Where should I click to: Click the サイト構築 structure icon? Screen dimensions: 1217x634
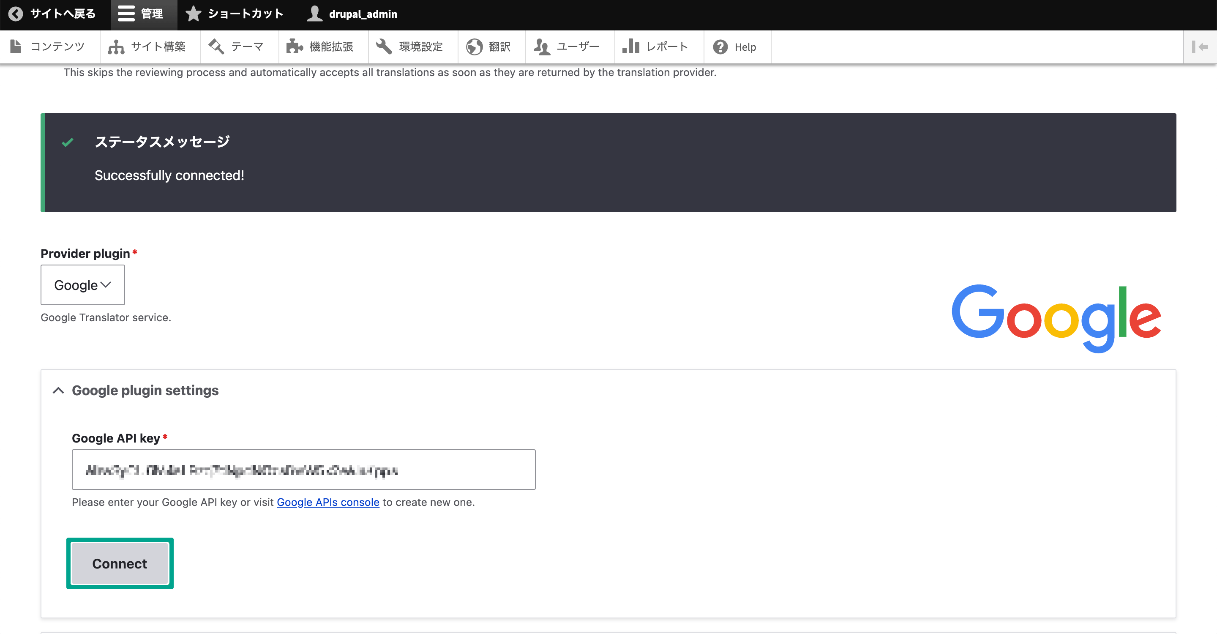point(116,47)
